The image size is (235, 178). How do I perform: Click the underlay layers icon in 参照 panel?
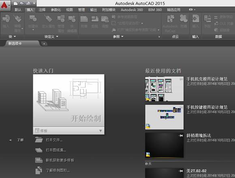click(x=114, y=17)
